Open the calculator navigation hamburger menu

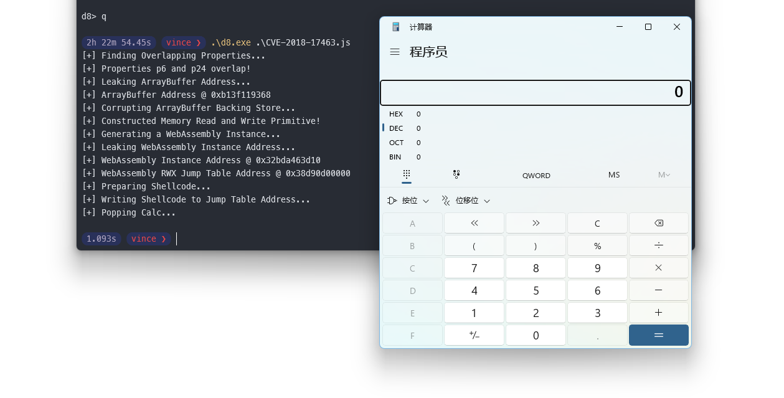pos(395,52)
